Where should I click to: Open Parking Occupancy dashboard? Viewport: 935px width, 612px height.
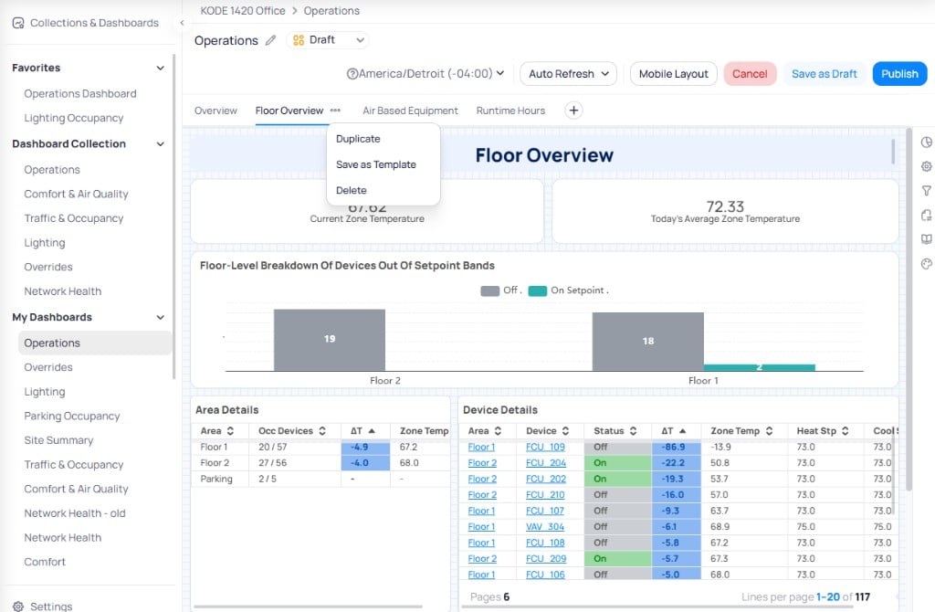(x=71, y=416)
